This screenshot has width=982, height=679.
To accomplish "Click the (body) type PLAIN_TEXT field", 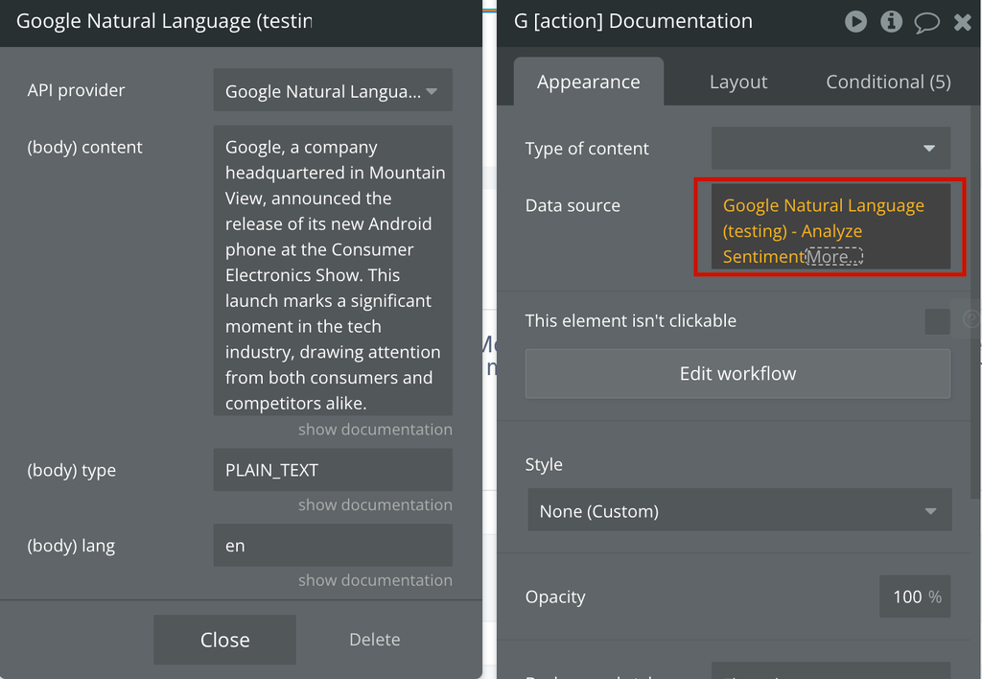I will coord(333,470).
